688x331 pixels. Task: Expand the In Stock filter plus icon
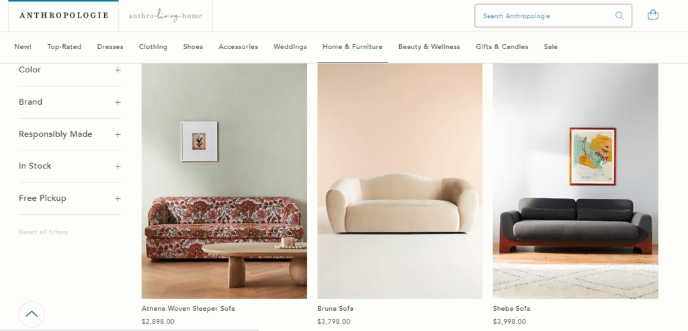[x=118, y=166]
